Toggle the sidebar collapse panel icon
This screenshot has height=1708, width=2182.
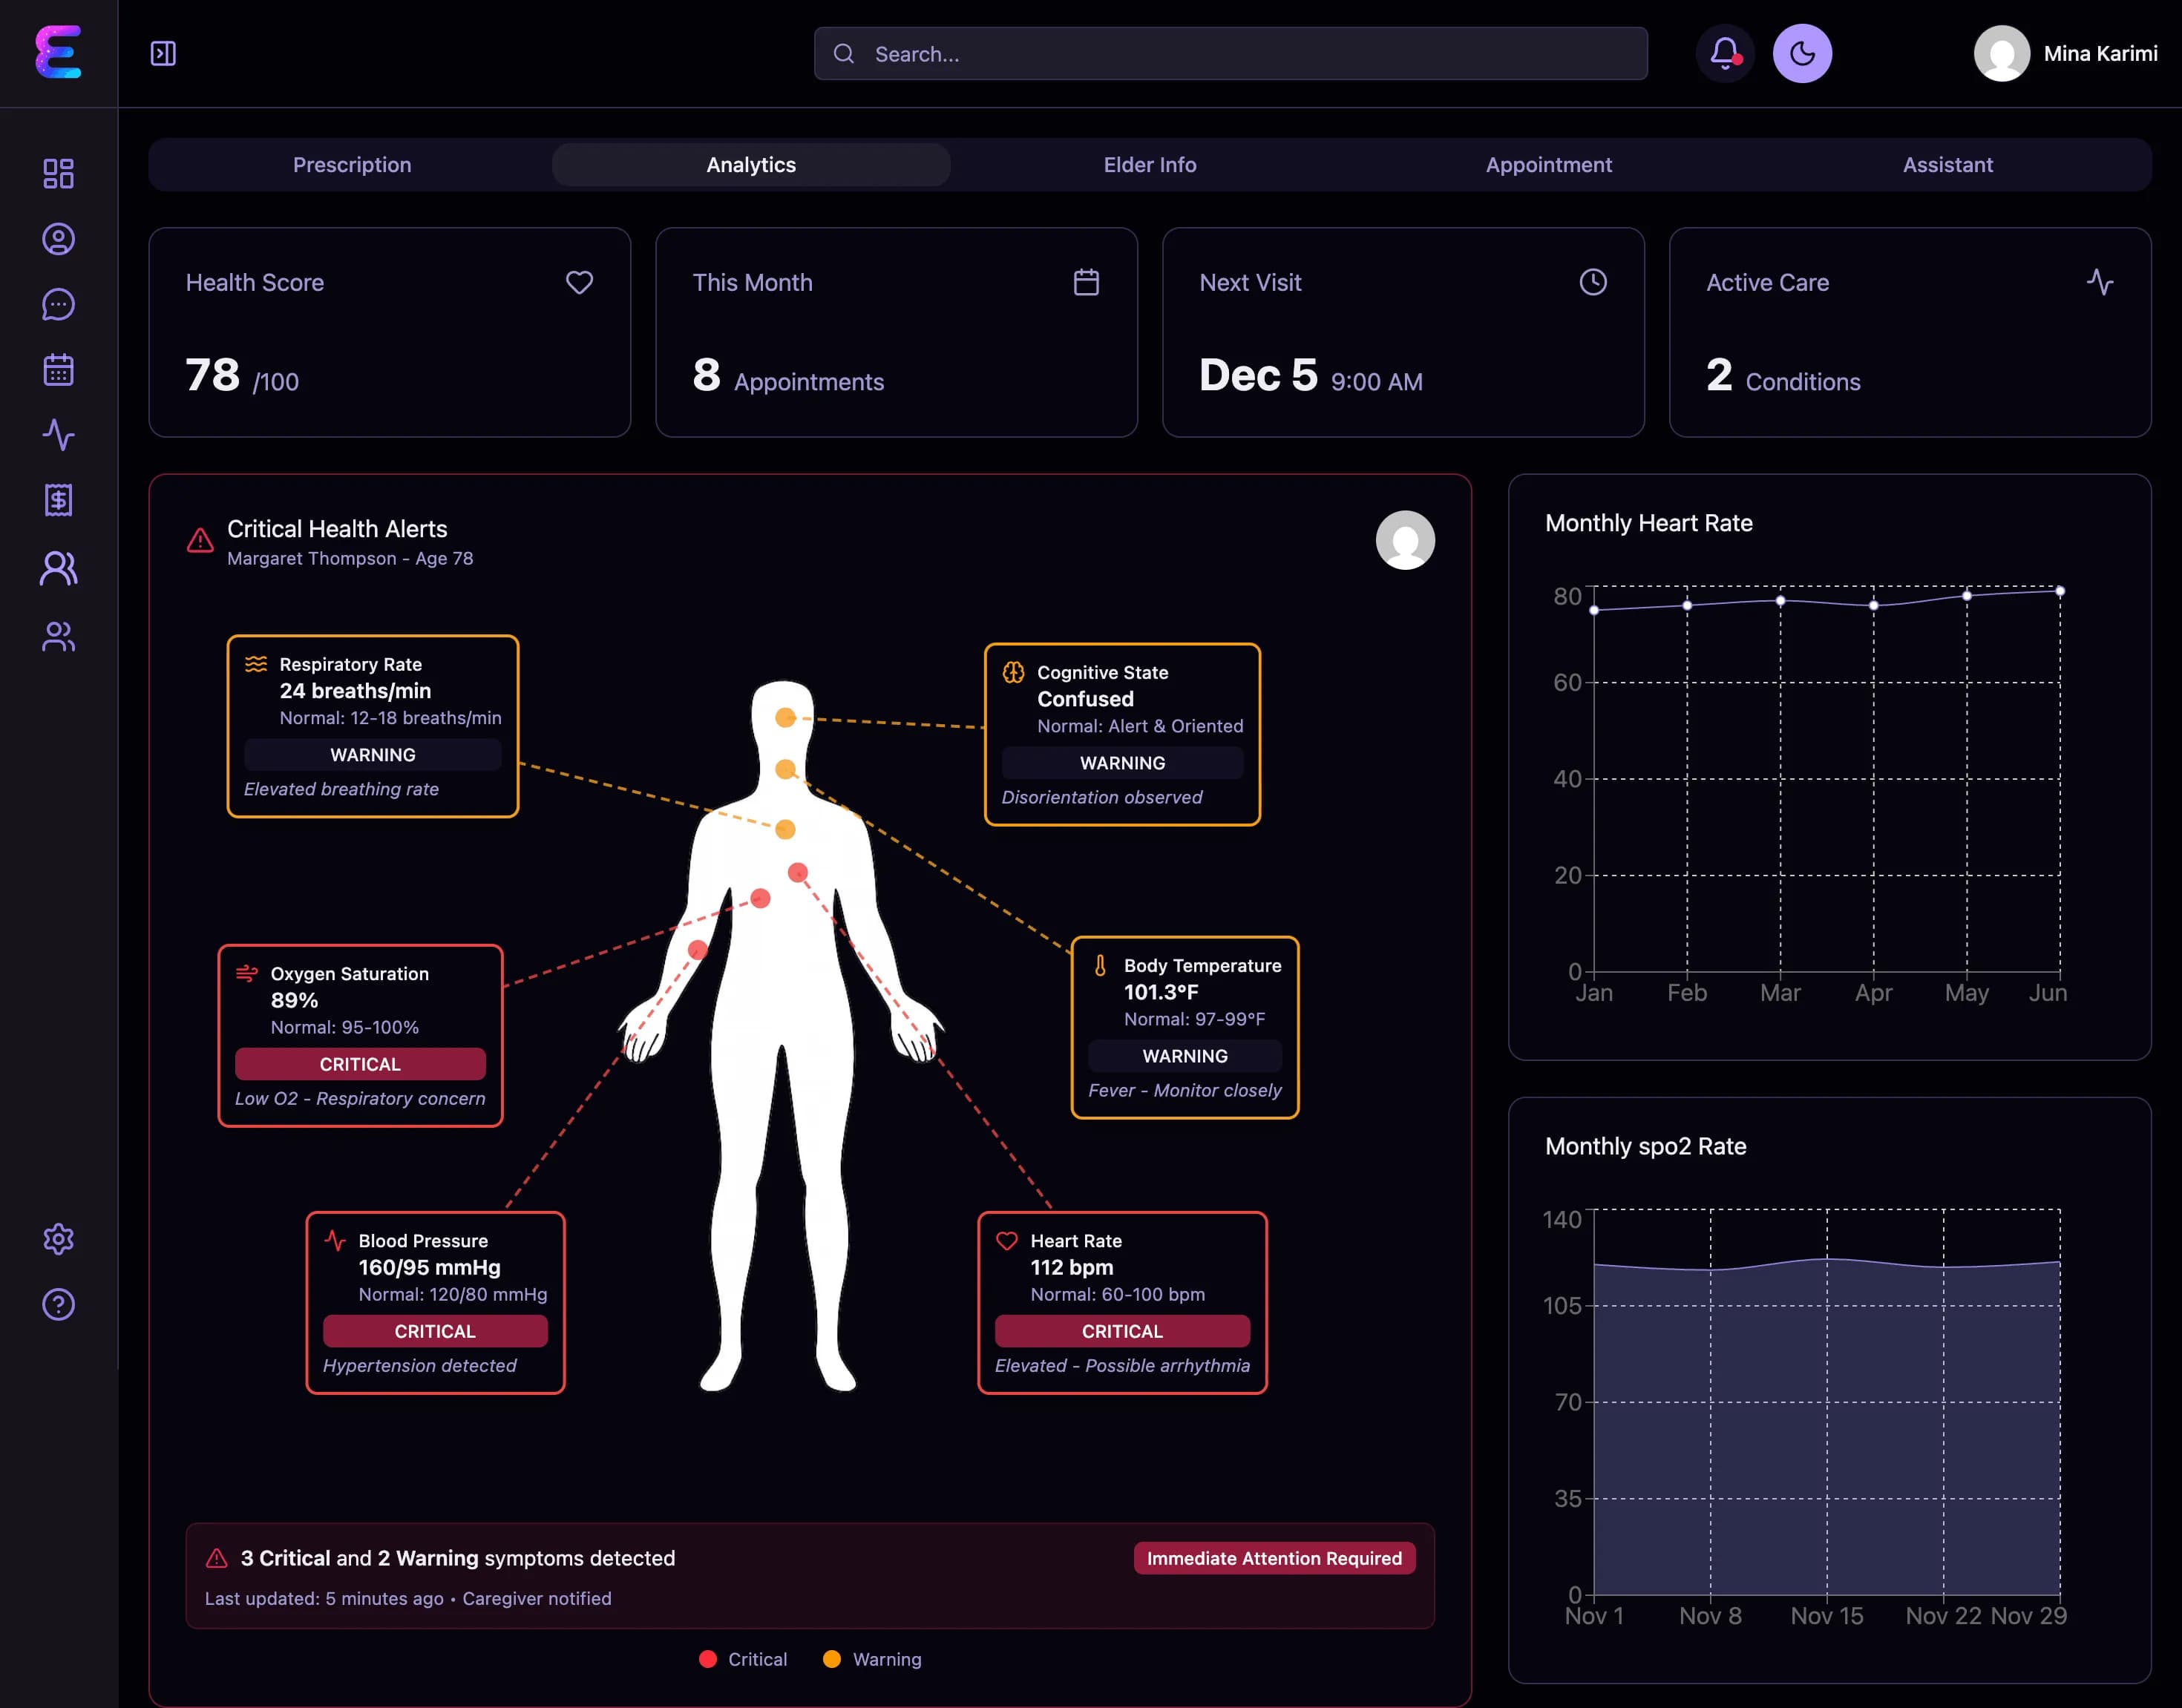[163, 53]
